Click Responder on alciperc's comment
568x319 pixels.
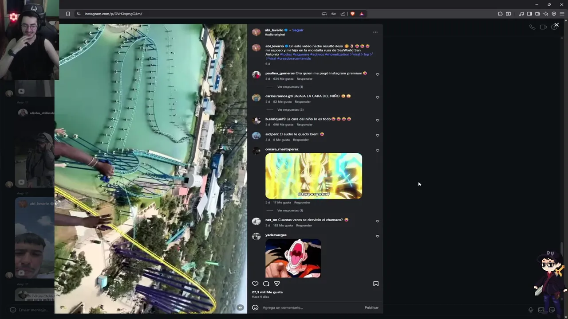pyautogui.click(x=301, y=140)
